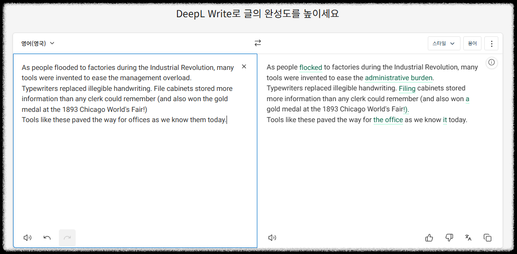Click the suggested word 'Filing'

407,89
